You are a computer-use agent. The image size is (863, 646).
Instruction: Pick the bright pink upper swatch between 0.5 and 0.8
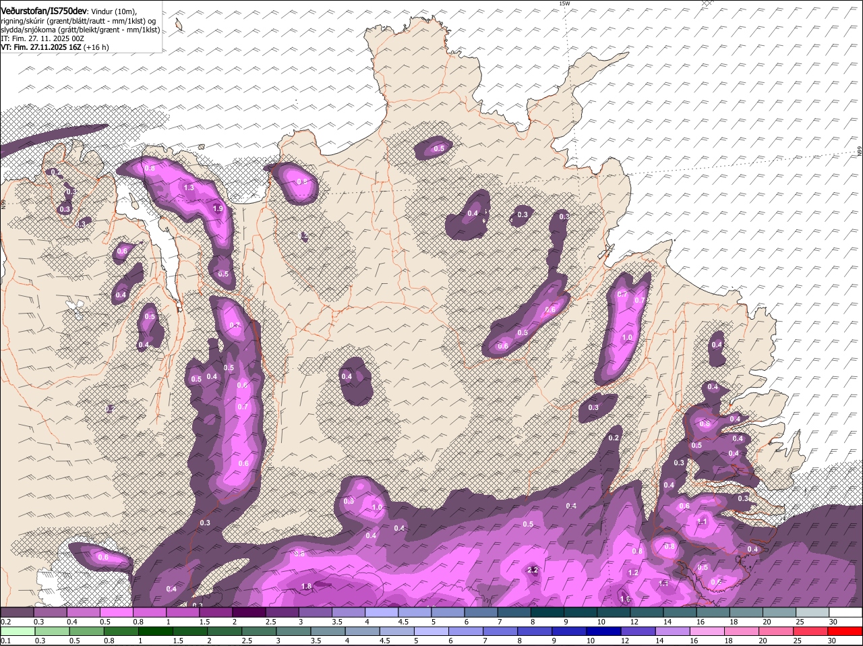click(x=116, y=612)
